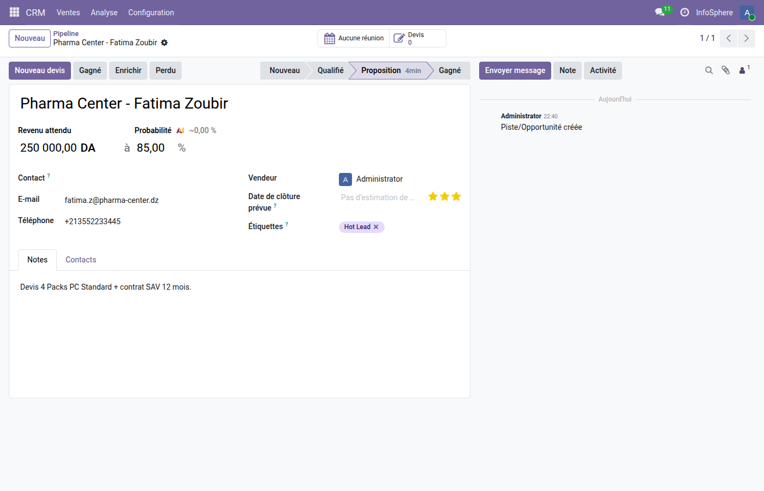Switch to the Contacts tab
The image size is (764, 491).
point(81,260)
